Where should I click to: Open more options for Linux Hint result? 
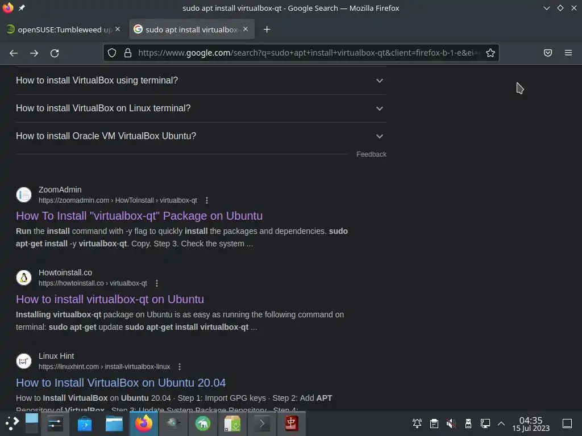179,367
